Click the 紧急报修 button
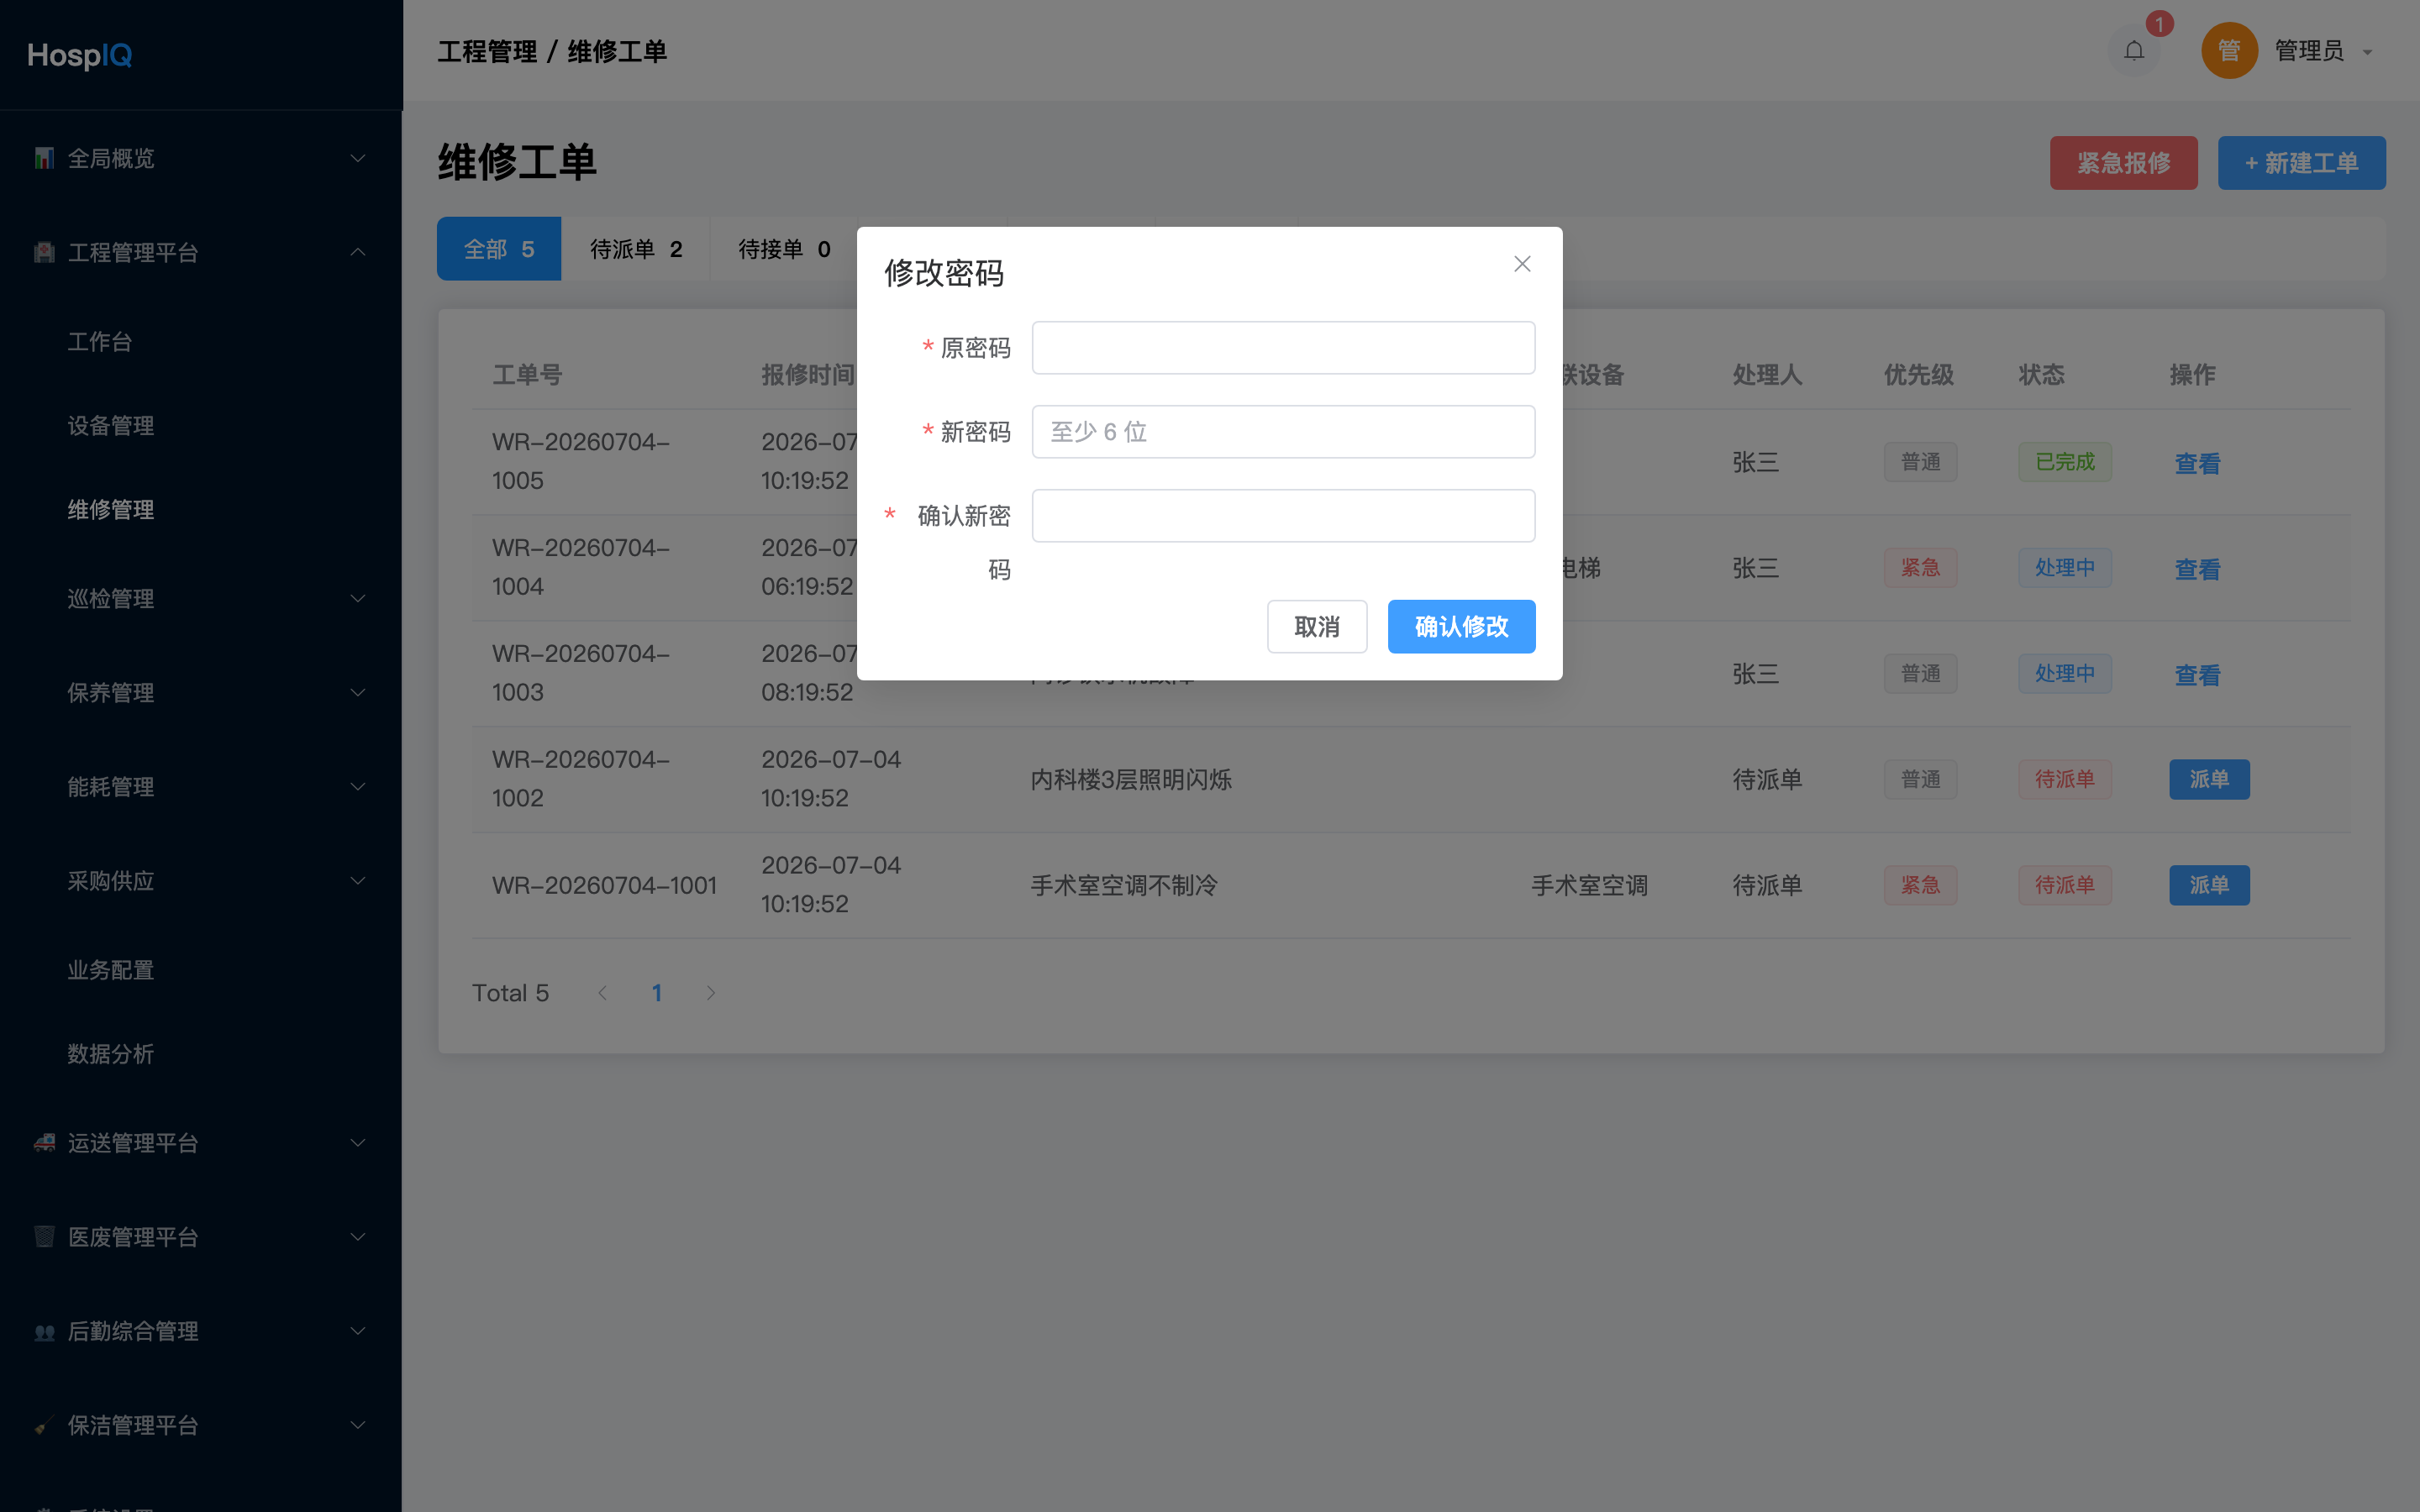 tap(2123, 163)
